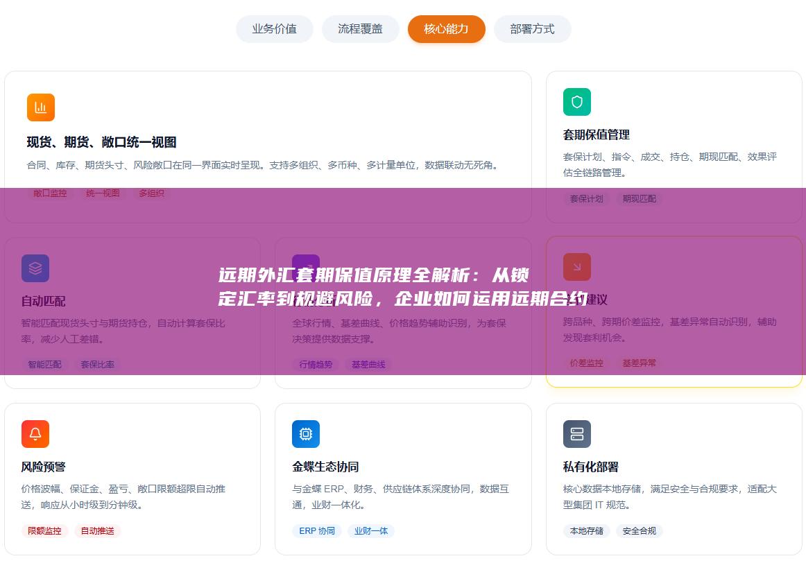Click the blue chip icon above 金蝶生态协同
This screenshot has width=806, height=563.
[x=306, y=434]
